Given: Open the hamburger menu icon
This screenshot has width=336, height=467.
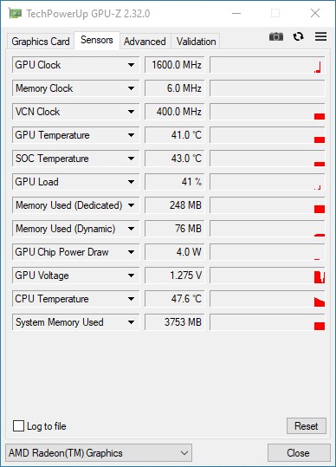Looking at the screenshot, I should pos(320,36).
